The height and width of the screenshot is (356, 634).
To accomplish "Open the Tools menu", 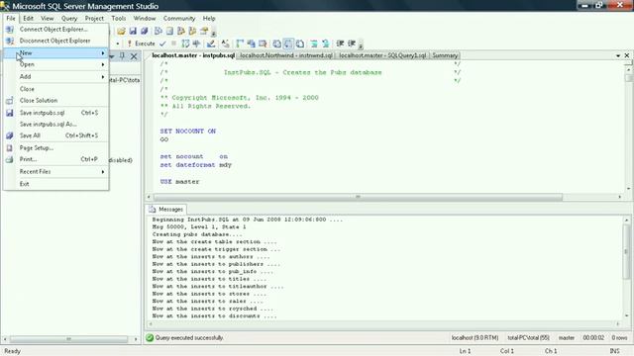I will (119, 18).
